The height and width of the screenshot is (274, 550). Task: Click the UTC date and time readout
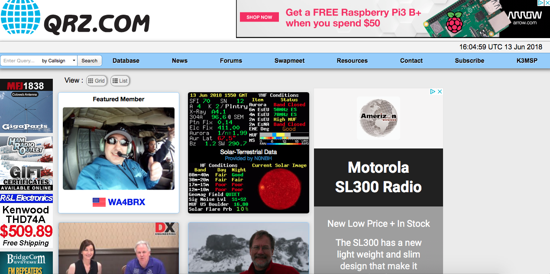501,47
